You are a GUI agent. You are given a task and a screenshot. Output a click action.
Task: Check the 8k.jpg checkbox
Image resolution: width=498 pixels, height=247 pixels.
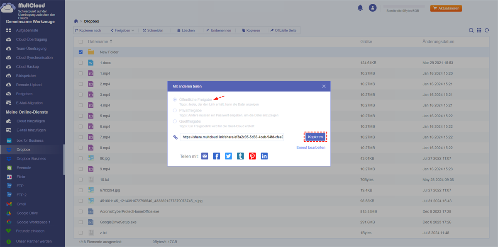(x=81, y=158)
